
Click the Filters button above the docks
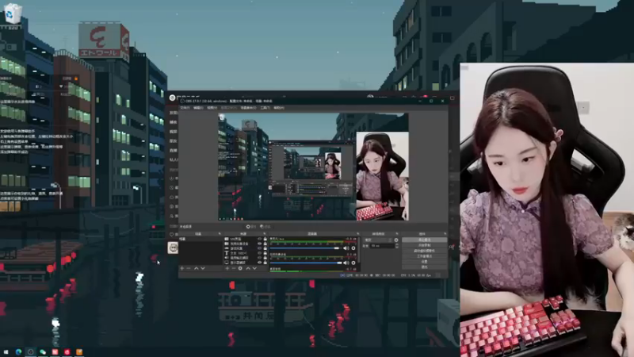point(265,227)
